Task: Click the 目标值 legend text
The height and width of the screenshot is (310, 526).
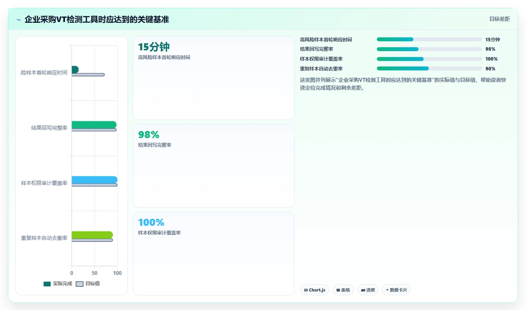Action: (x=93, y=284)
